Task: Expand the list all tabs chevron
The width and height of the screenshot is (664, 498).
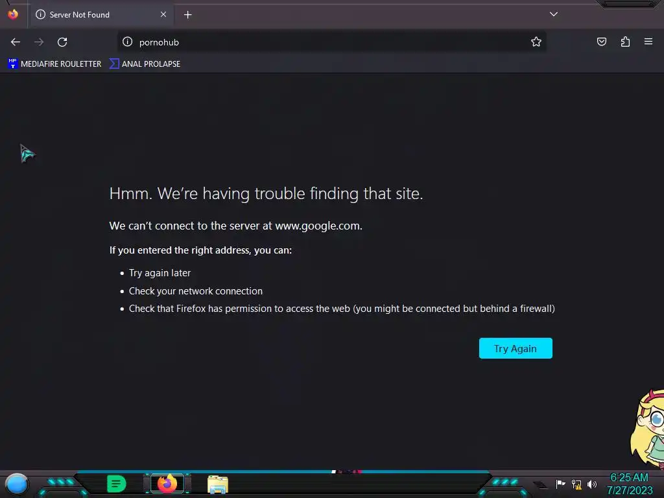Action: coord(554,14)
